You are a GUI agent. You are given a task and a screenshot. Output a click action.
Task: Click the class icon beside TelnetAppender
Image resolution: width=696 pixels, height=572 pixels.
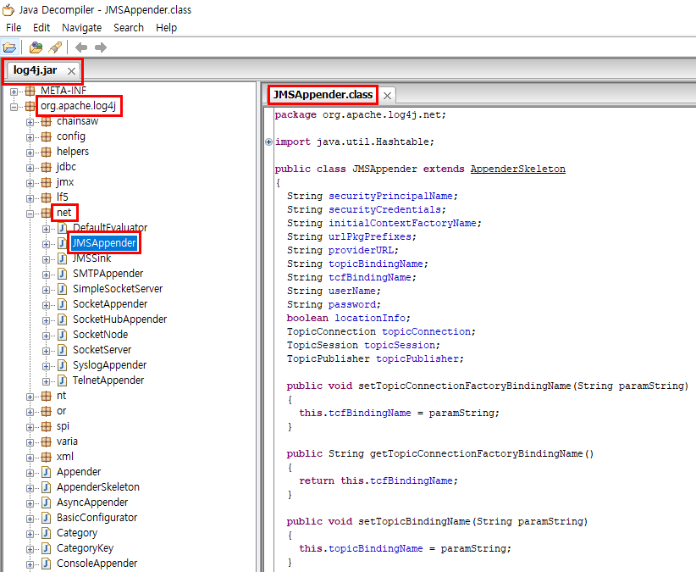click(62, 380)
